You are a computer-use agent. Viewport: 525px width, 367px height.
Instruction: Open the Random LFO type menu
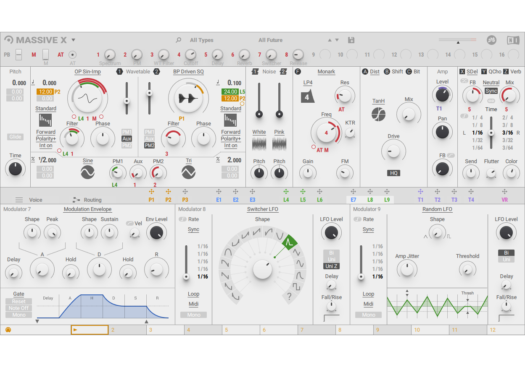[437, 209]
